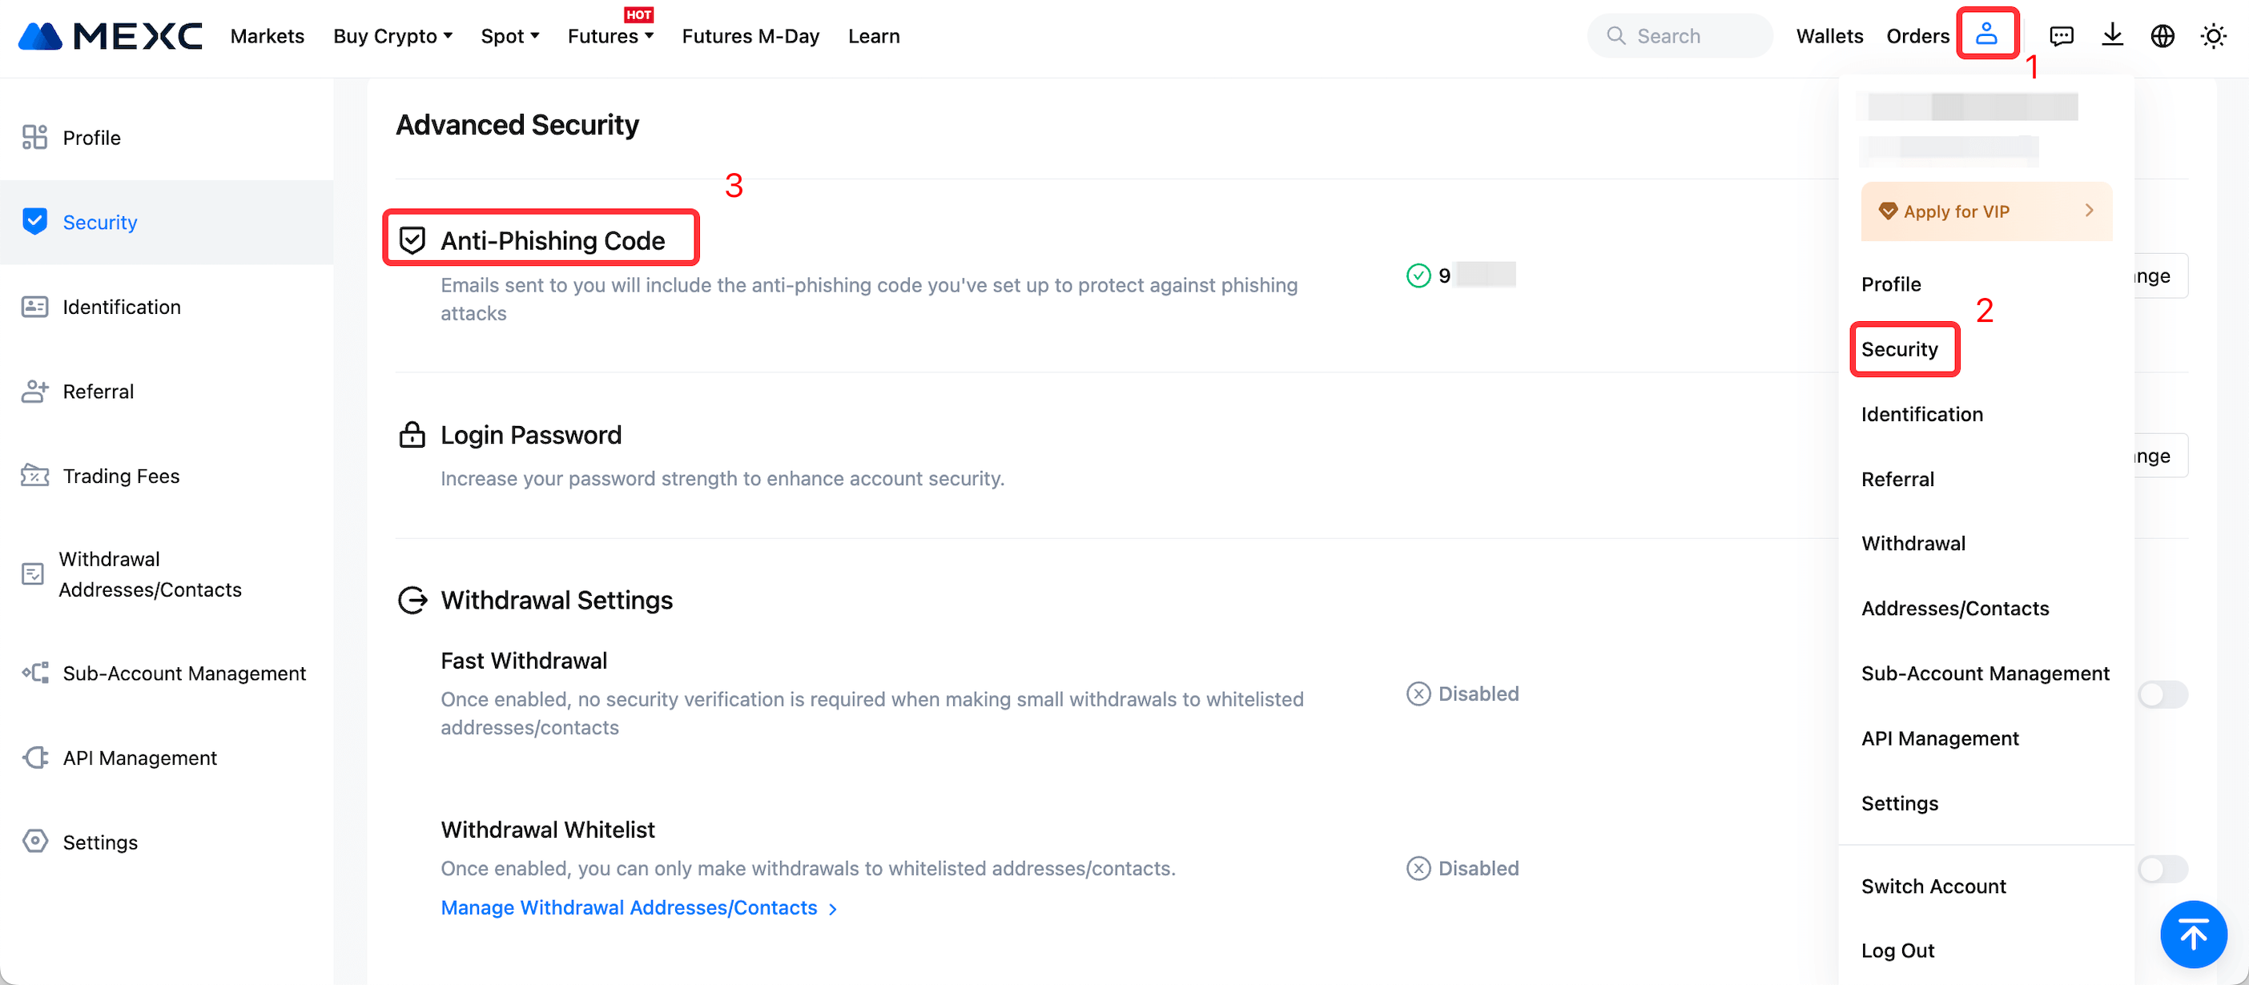Screen dimensions: 2249x985
Task: Open Trading Fees in the sidebar
Action: 120,476
